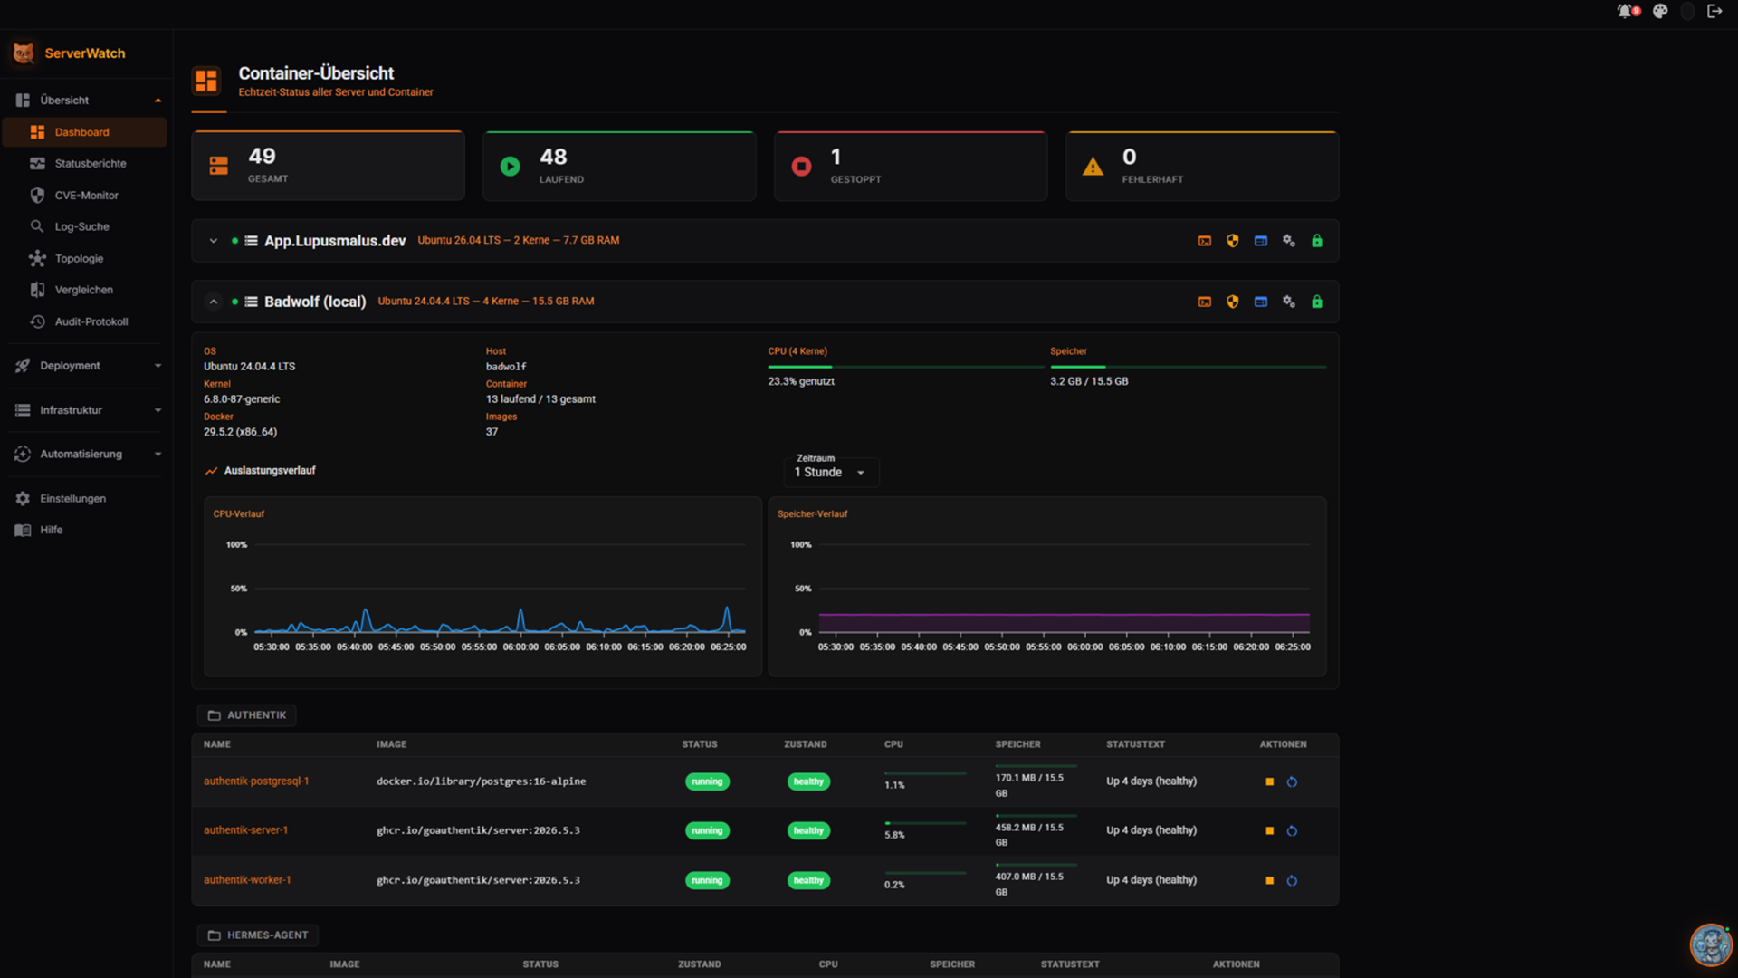Restart the authentik-server-1 container
The image size is (1738, 978).
tap(1292, 830)
